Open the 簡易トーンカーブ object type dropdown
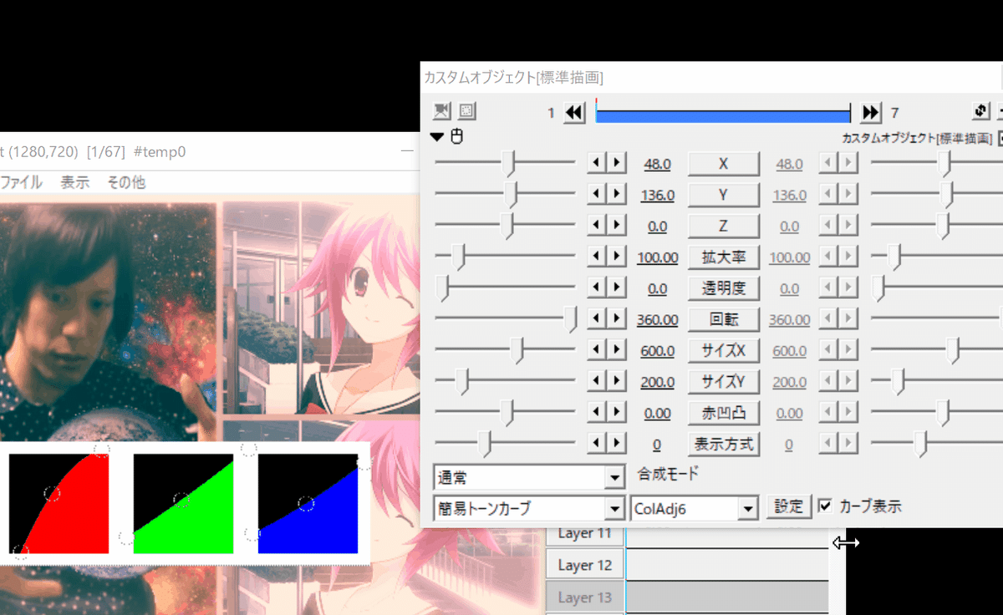 click(x=529, y=507)
